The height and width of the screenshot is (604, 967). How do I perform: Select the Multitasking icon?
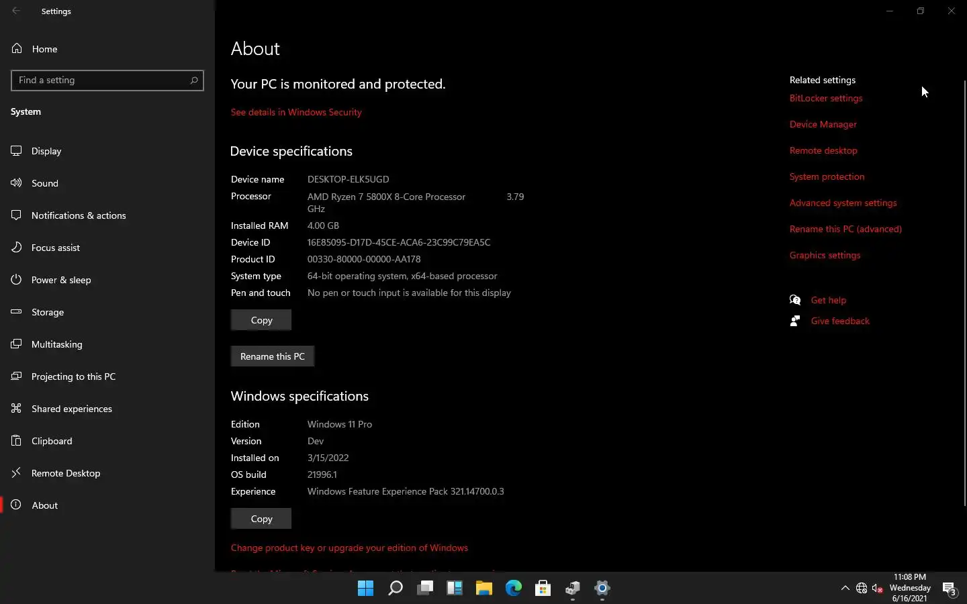17,344
